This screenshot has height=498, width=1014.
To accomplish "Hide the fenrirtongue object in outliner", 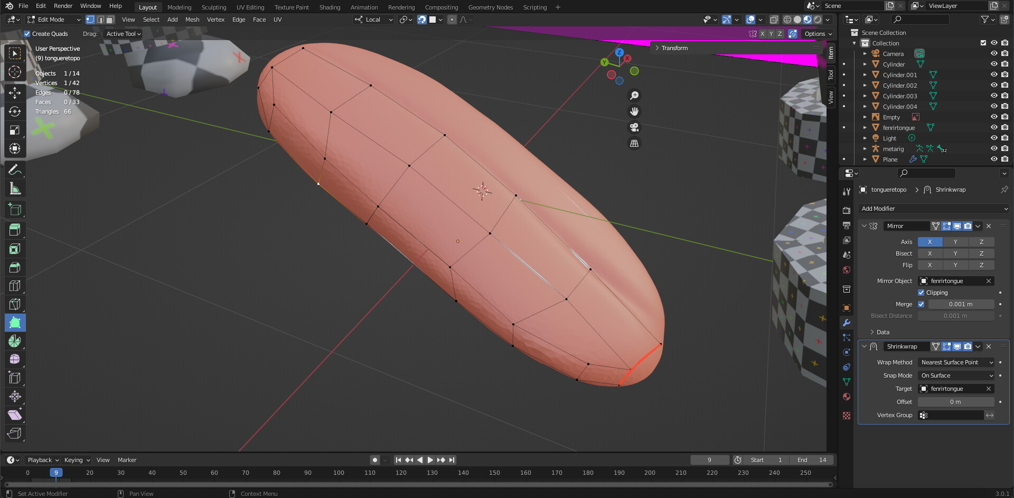I will (x=993, y=128).
